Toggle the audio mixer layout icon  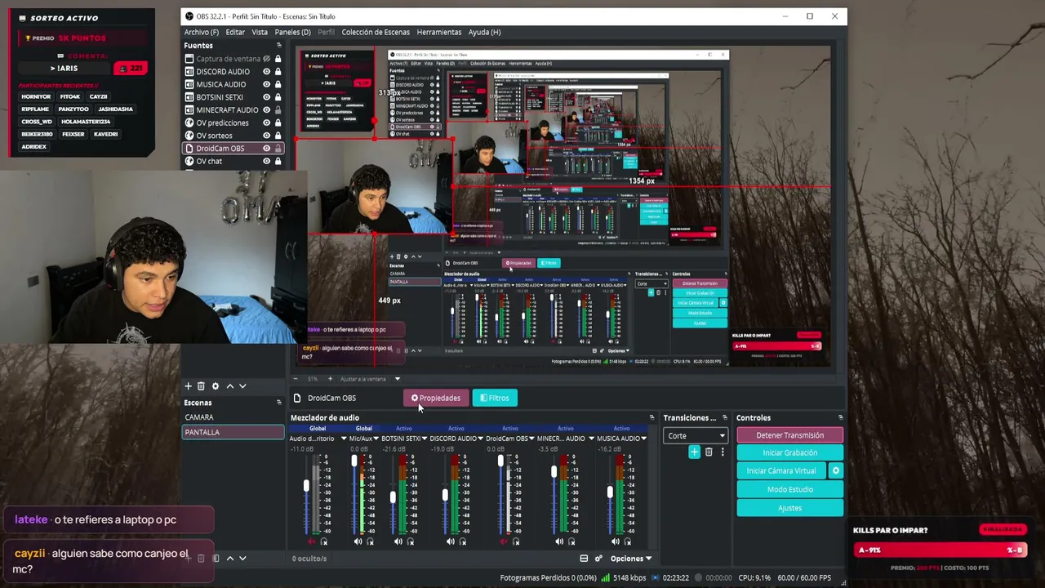[584, 559]
